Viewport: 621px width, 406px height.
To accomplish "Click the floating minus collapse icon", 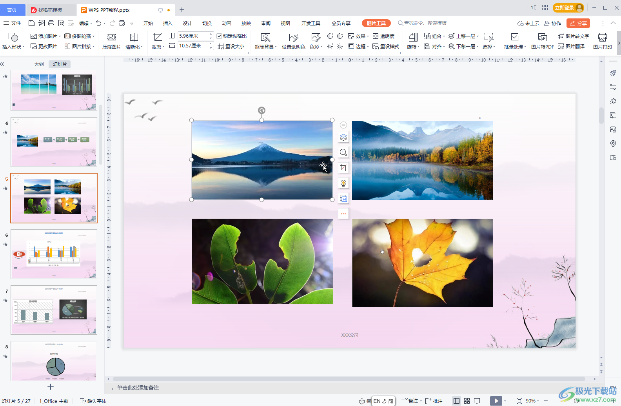I will point(343,125).
